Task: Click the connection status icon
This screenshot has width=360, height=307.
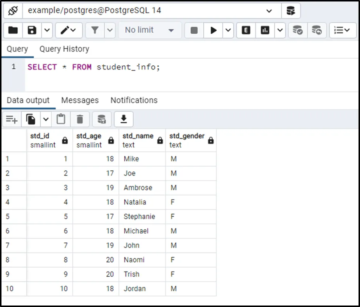Action: coord(13,11)
